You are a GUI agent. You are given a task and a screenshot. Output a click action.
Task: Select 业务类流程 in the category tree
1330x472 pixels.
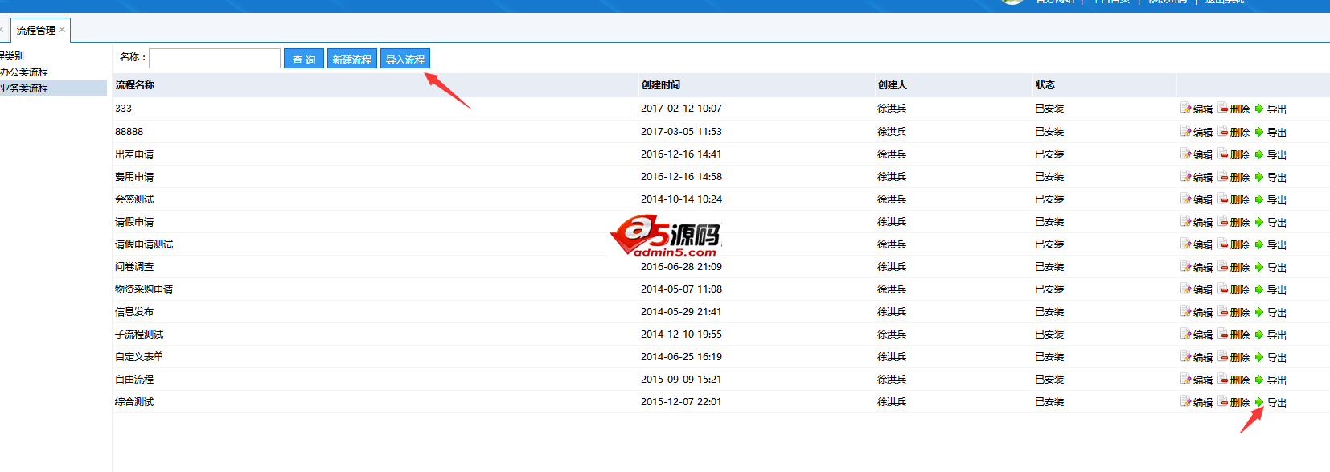coord(24,88)
